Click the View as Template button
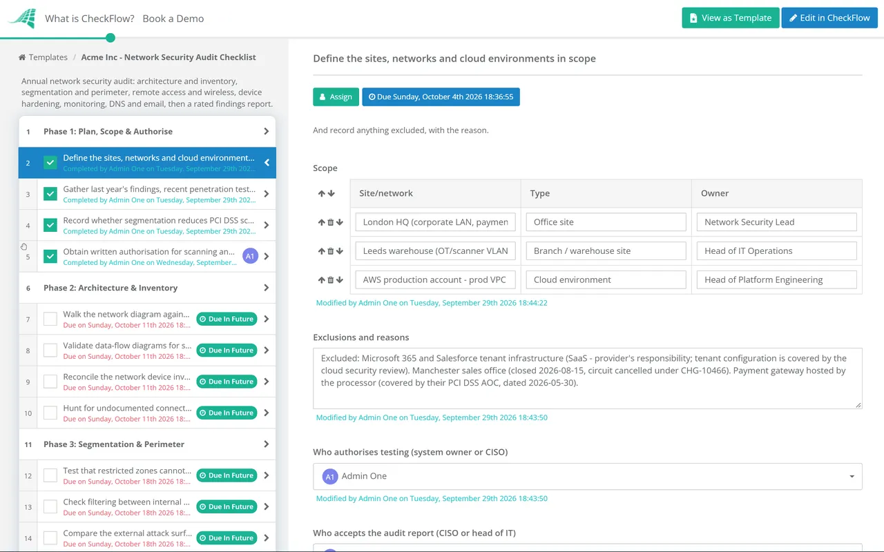 (x=731, y=18)
